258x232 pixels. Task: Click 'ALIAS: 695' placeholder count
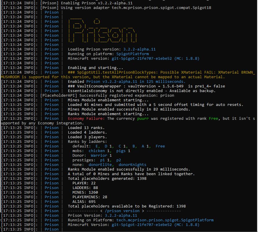pos(84,201)
